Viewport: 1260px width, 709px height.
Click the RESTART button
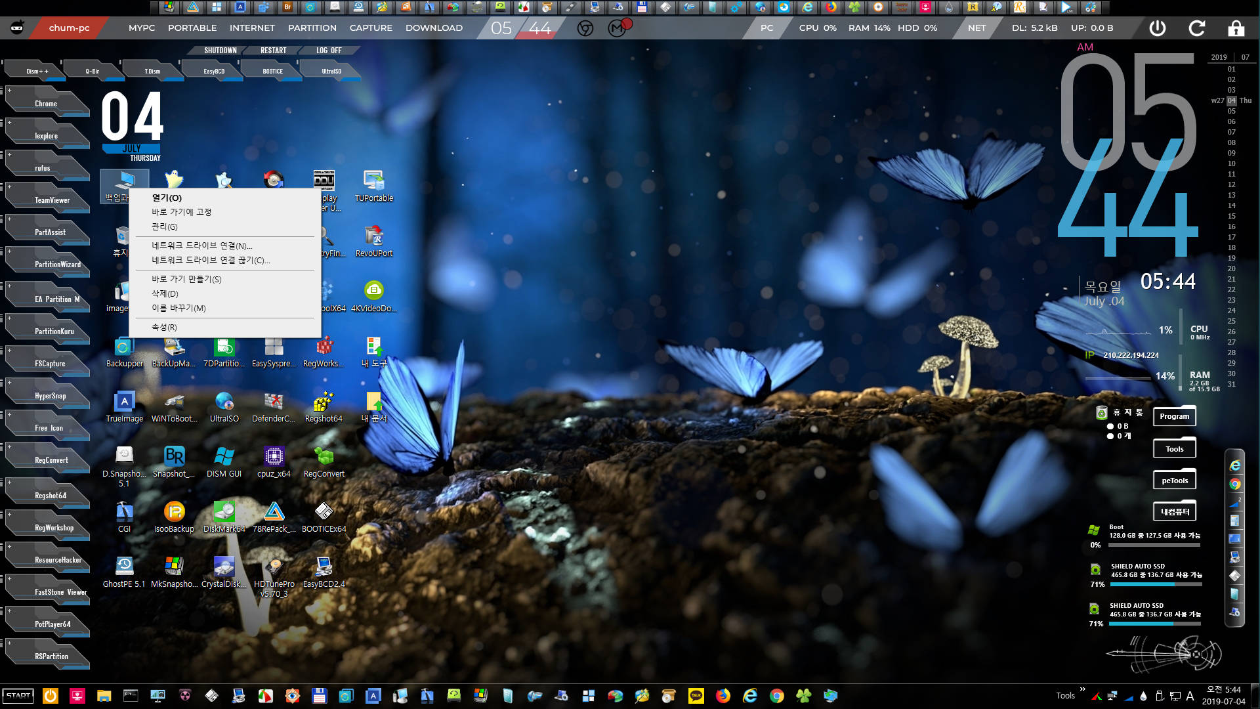tap(273, 51)
